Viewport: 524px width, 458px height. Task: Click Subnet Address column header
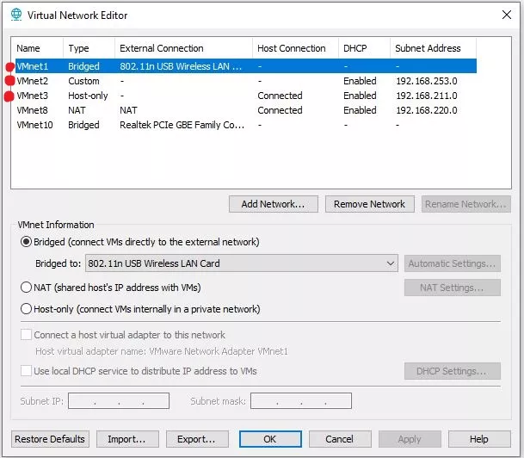[x=433, y=48]
